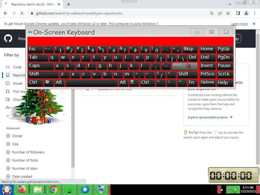Viewport: 260px width, 195px height.
Task: Click the Google search icon in address bar
Action: [x=212, y=13]
